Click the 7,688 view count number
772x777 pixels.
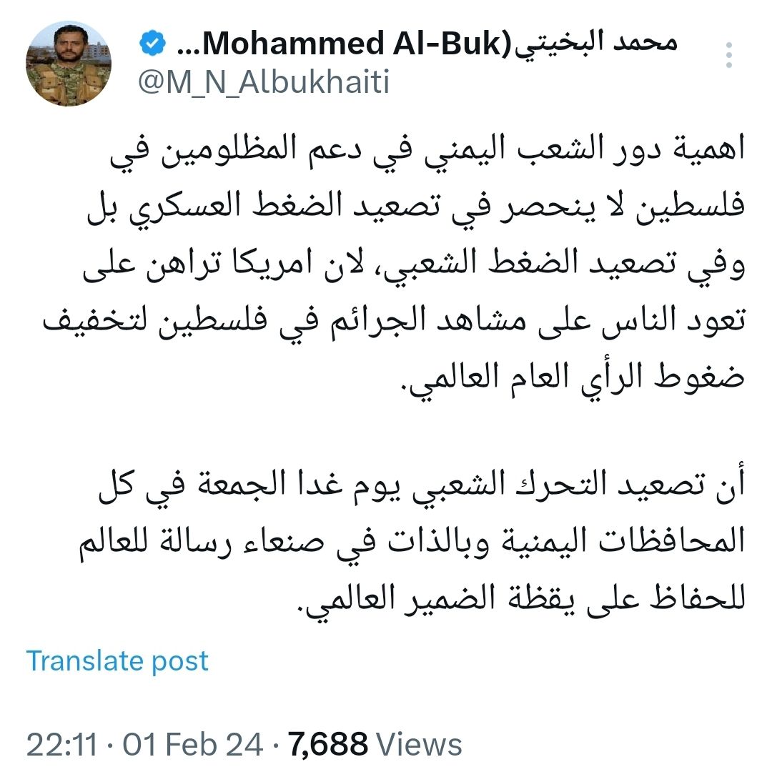pyautogui.click(x=329, y=746)
